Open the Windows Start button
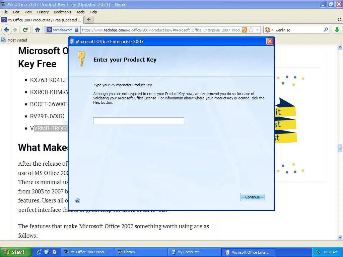The width and height of the screenshot is (343, 257). tap(16, 252)
